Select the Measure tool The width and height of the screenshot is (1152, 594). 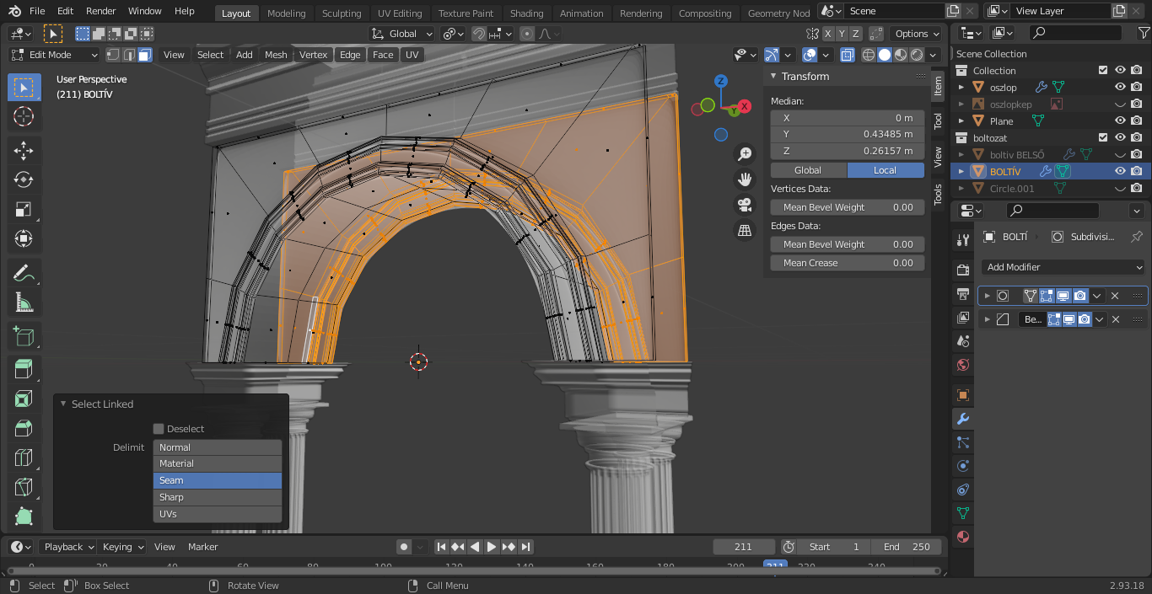coord(24,302)
